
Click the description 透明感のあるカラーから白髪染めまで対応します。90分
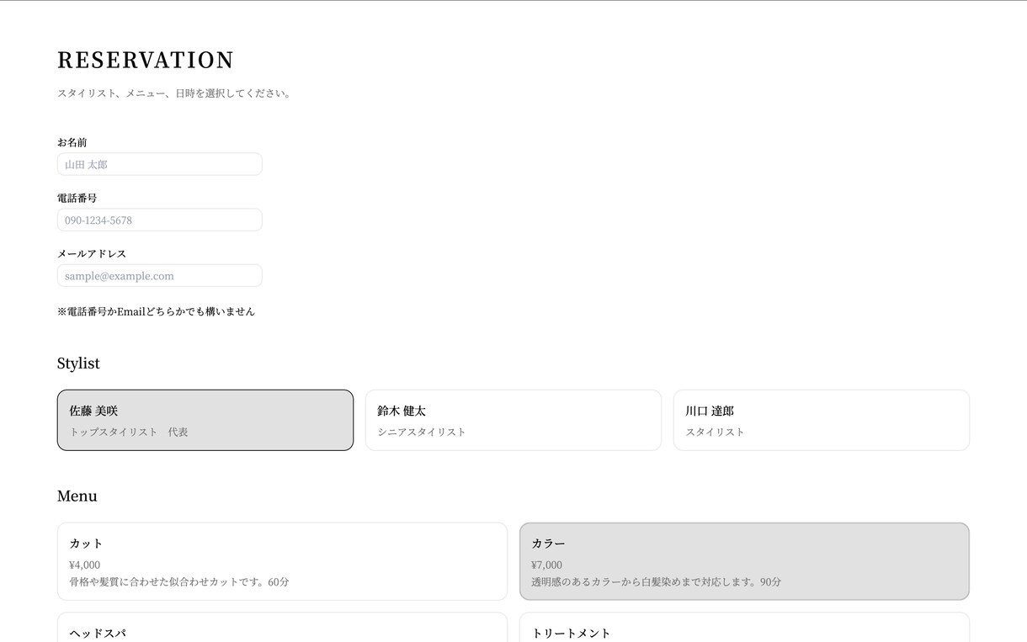pos(657,581)
